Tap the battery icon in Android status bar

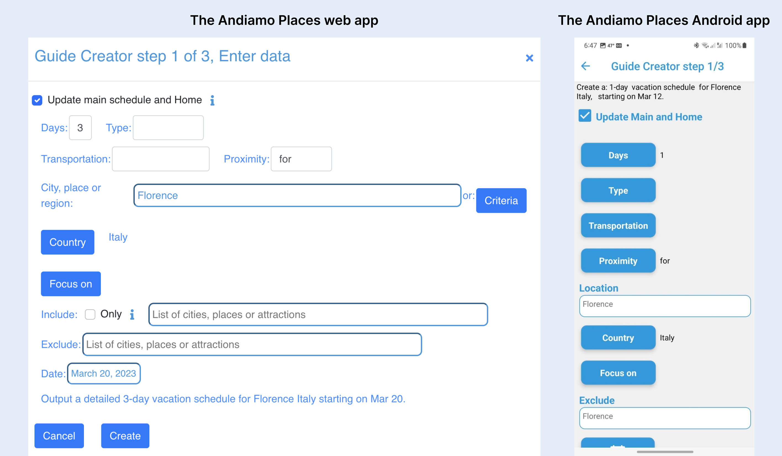[744, 46]
